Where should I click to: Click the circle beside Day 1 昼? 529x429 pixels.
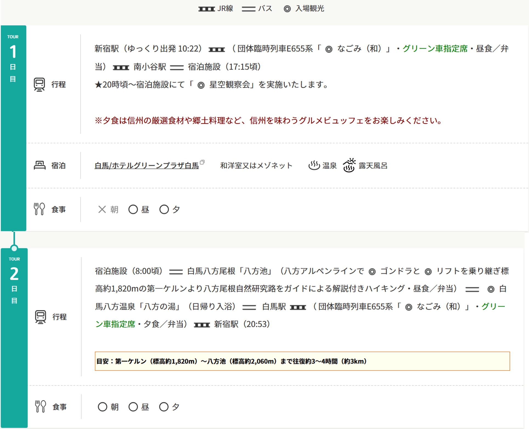pyautogui.click(x=133, y=209)
